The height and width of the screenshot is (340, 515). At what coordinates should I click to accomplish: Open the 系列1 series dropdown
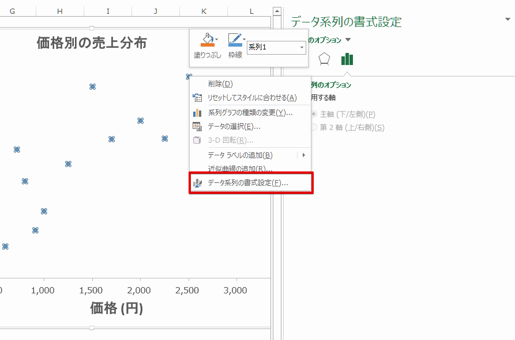(301, 48)
